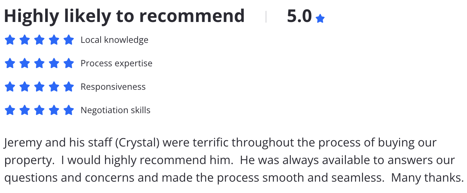The image size is (467, 193).
Task: Click the Many thanks closing sentence
Action: tap(427, 178)
